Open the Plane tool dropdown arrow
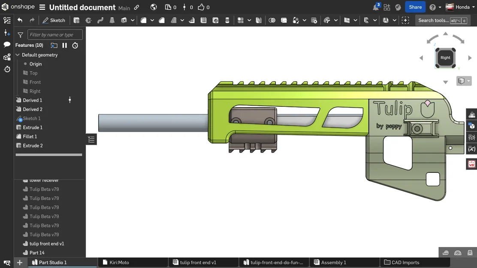 (x=355, y=21)
